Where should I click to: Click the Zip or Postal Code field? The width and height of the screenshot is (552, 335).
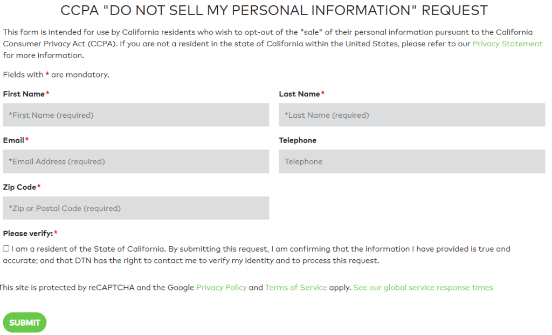(135, 208)
